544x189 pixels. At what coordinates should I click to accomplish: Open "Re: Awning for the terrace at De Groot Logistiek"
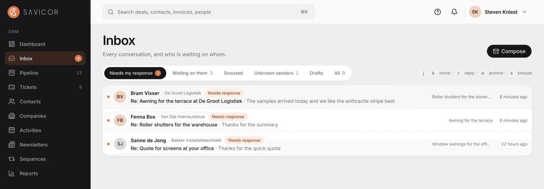(x=186, y=101)
